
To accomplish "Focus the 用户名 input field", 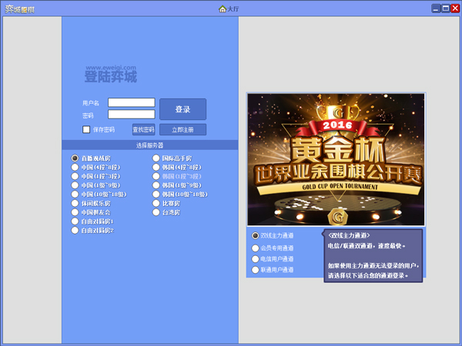I will (x=131, y=102).
